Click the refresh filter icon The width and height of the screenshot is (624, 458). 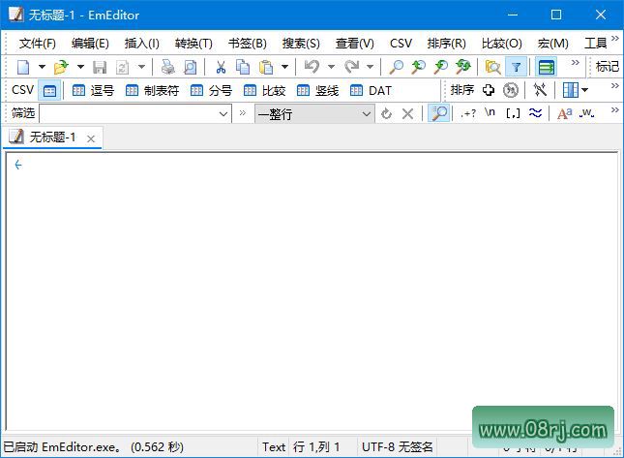[x=386, y=114]
